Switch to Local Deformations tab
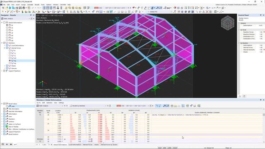The width and height of the screenshot is (265, 149). coord(75,145)
